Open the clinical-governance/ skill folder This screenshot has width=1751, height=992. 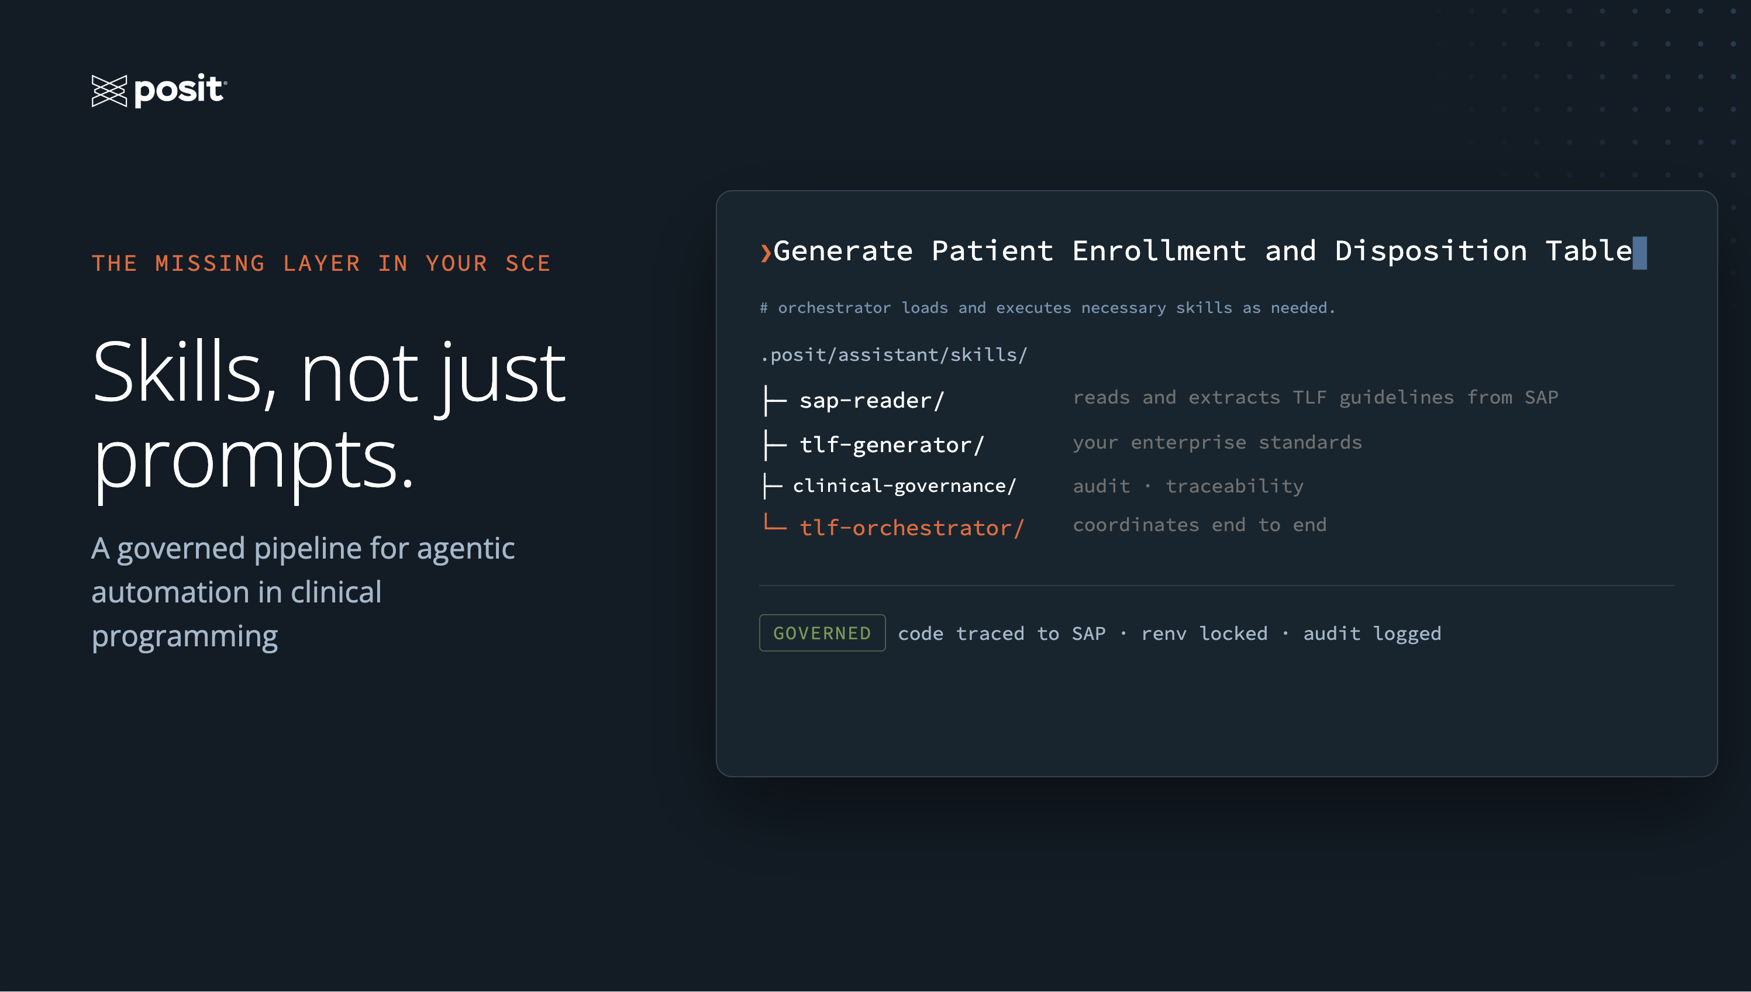point(904,486)
